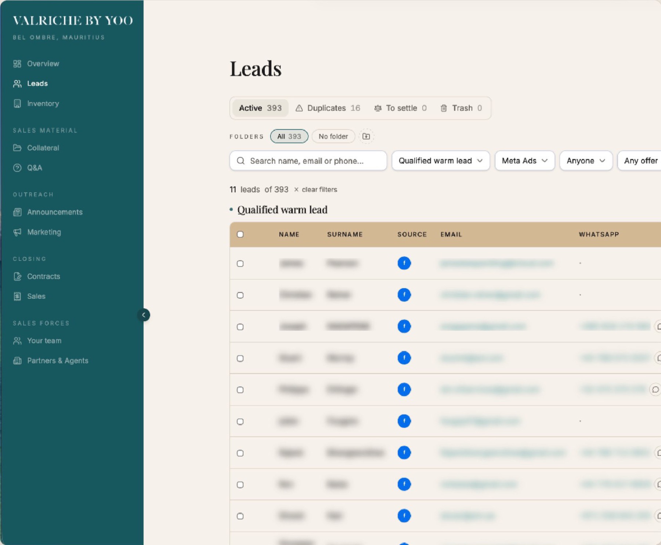Switch to the Active 393 tab
Screen dimensions: 661x545
260,108
